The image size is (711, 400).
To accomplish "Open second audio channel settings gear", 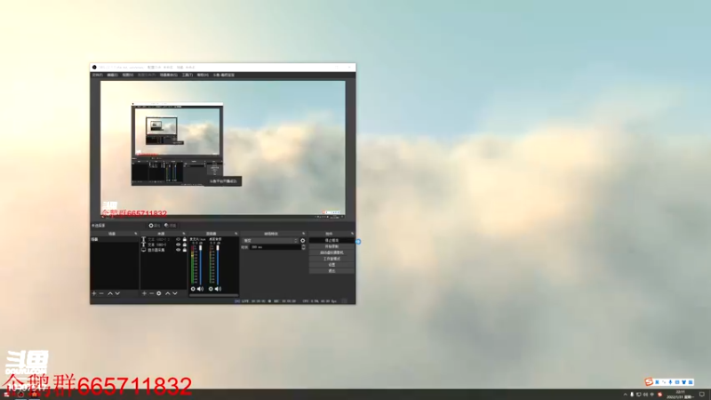I will pos(211,289).
